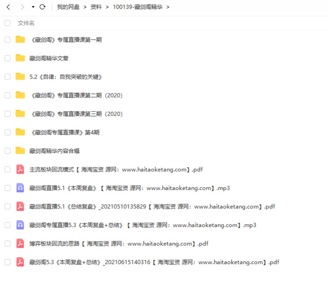Image resolution: width=328 pixels, height=295 pixels.
Task: Click folder icon of 专属直播课第三期 (2020)
Action: (x=20, y=113)
